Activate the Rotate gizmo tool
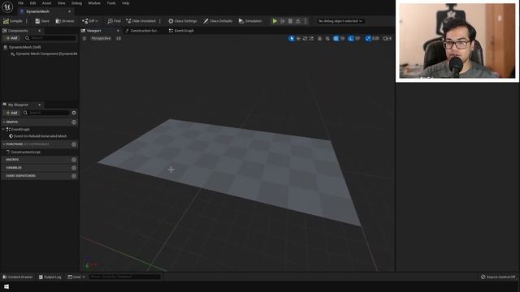The image size is (520, 292). 305,38
